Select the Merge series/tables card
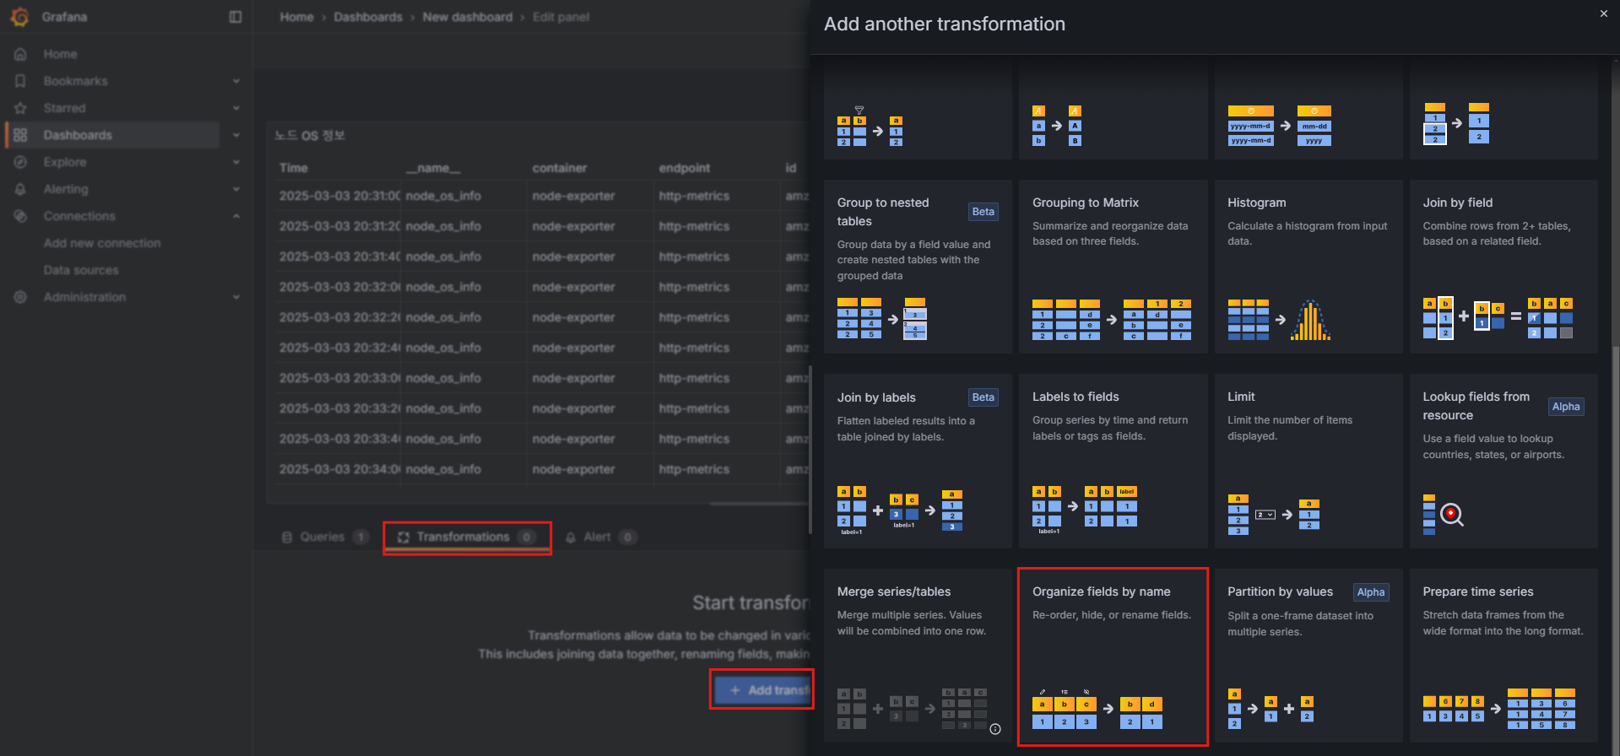The height and width of the screenshot is (756, 1620). pyautogui.click(x=918, y=656)
